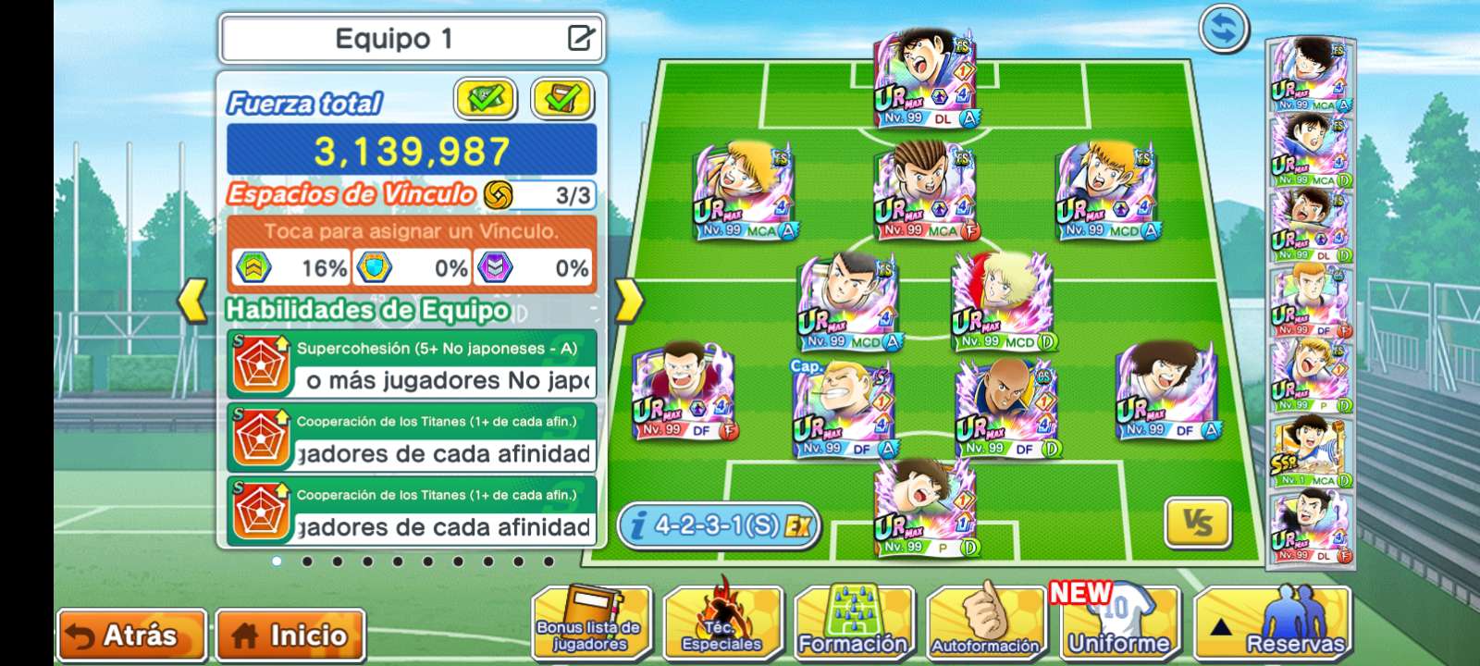Toggle the left green checkmark button

click(485, 98)
